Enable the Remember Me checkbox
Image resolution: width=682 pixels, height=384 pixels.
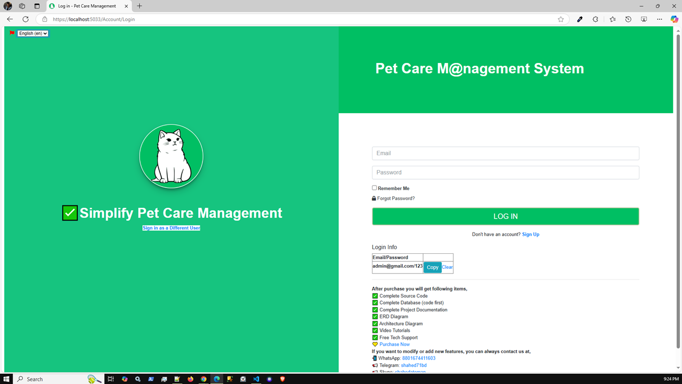(x=374, y=188)
